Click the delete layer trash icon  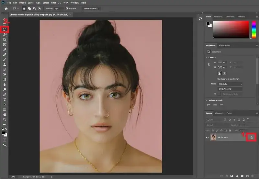click(253, 175)
